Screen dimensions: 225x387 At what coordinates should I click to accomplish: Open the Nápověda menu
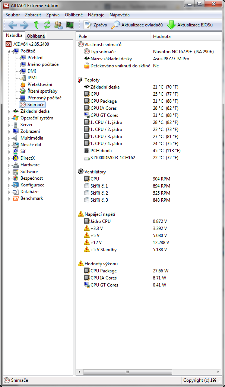[120, 15]
